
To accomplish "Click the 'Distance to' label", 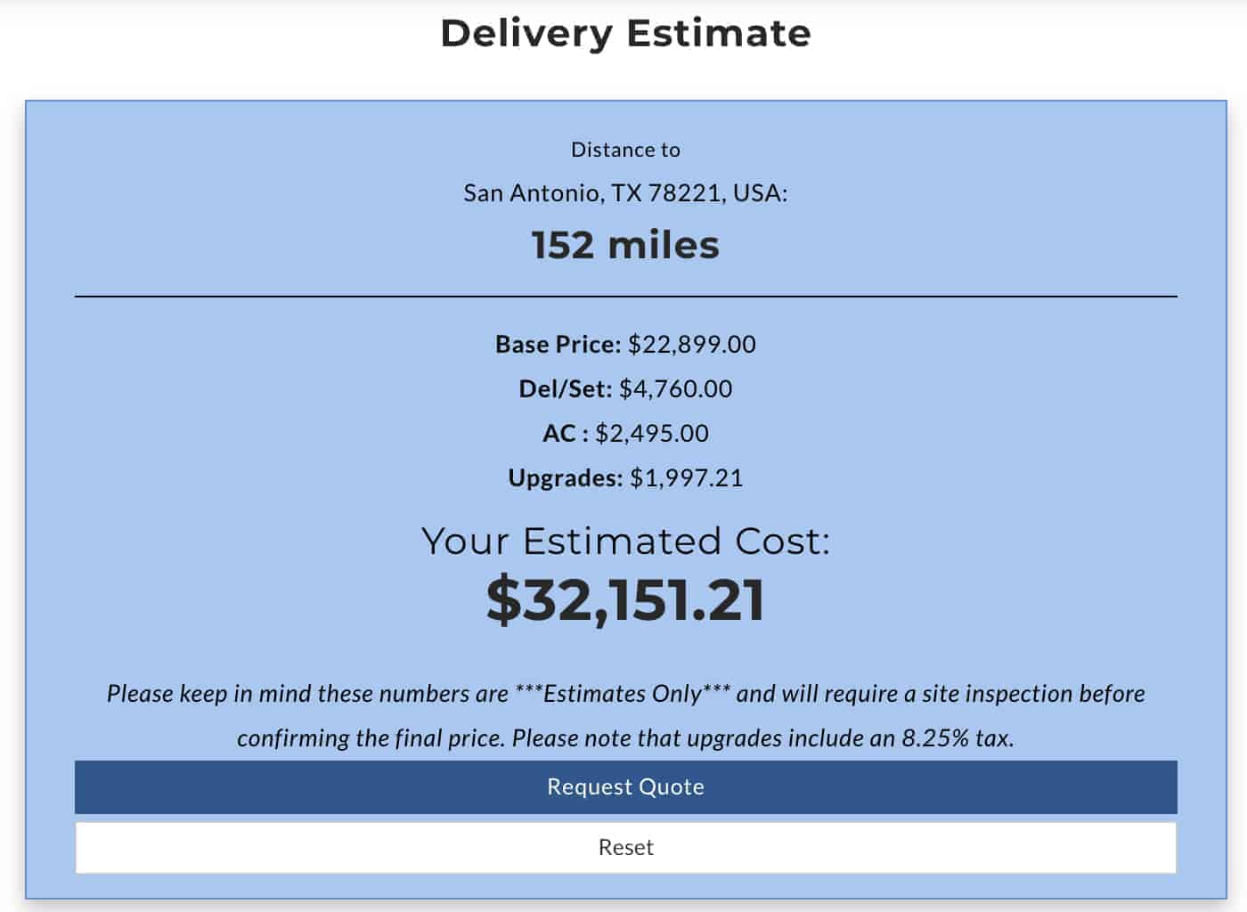I will click(625, 150).
